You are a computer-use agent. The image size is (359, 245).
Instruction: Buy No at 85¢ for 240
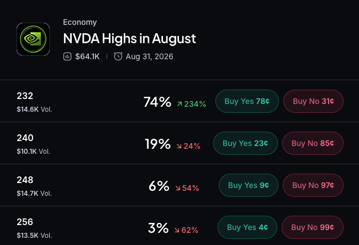click(x=313, y=143)
